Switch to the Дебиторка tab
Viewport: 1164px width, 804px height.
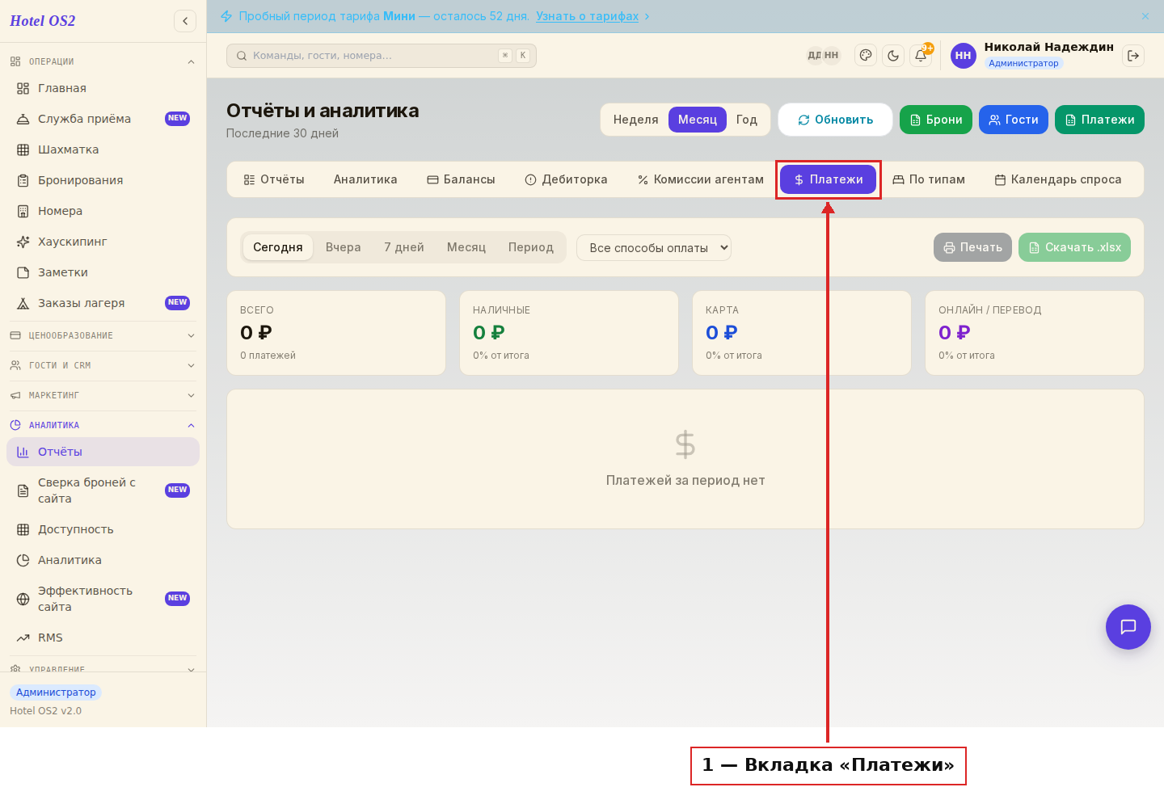click(x=566, y=179)
